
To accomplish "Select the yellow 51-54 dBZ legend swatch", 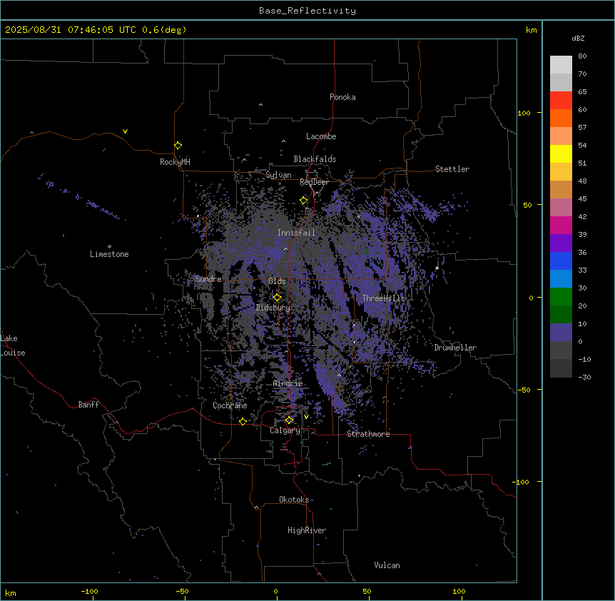I will pyautogui.click(x=561, y=153).
